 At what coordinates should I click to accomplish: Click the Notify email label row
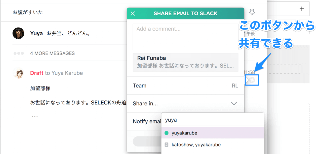147,121
